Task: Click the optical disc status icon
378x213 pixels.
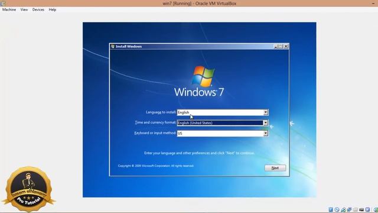Action: tap(337, 209)
